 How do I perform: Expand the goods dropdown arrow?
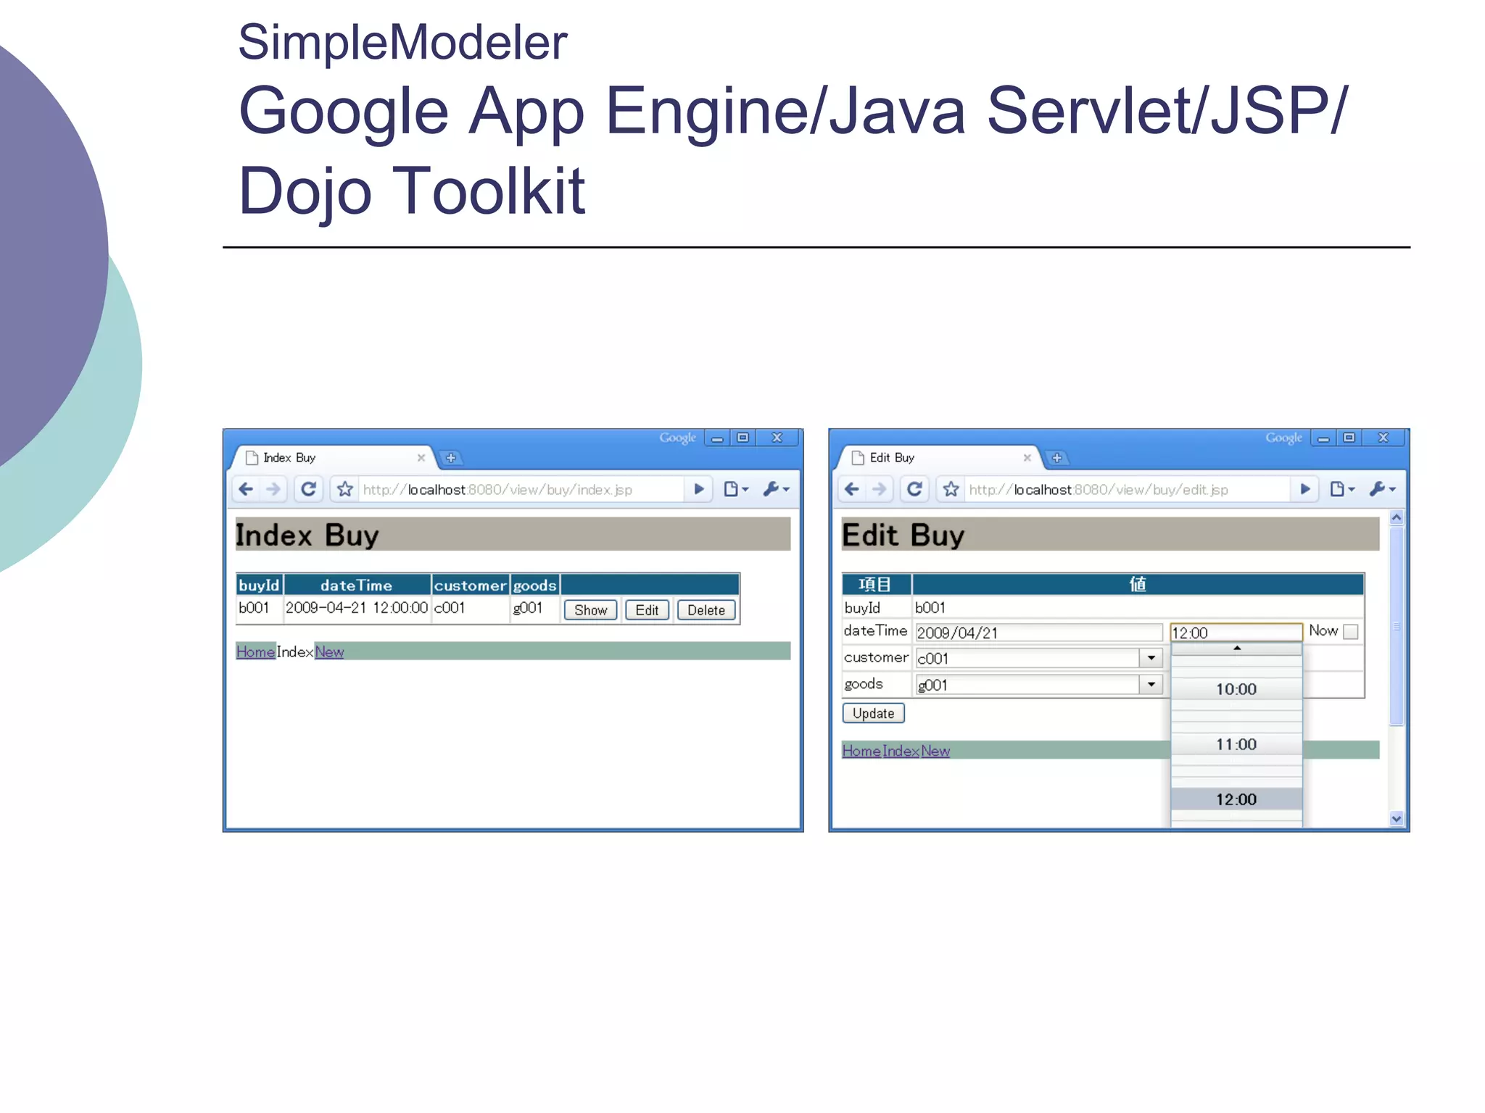pyautogui.click(x=1151, y=685)
